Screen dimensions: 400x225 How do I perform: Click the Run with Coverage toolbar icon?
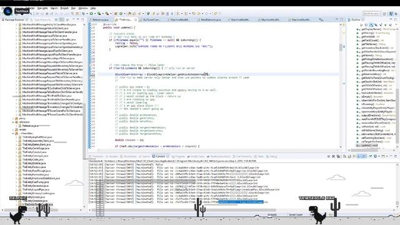pyautogui.click(x=99, y=14)
